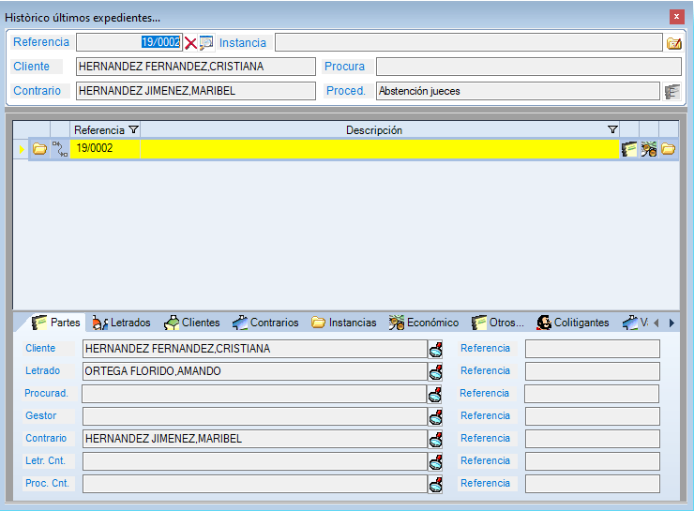The height and width of the screenshot is (511, 694).
Task: Click the lookup icon beside the Procurad. field
Action: [435, 394]
